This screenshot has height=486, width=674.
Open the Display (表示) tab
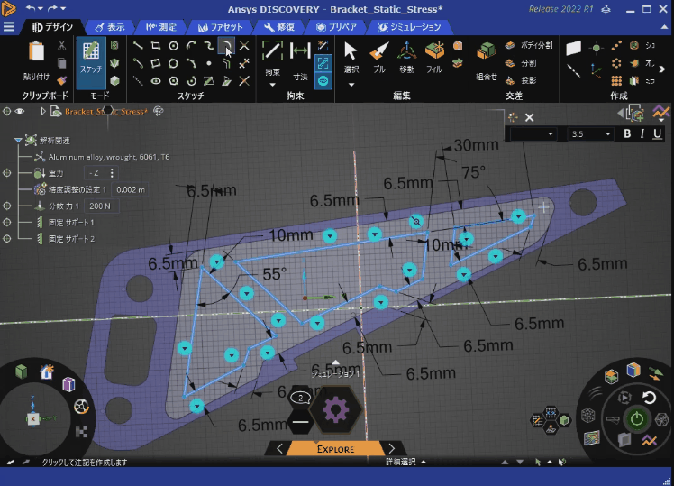[x=110, y=27]
